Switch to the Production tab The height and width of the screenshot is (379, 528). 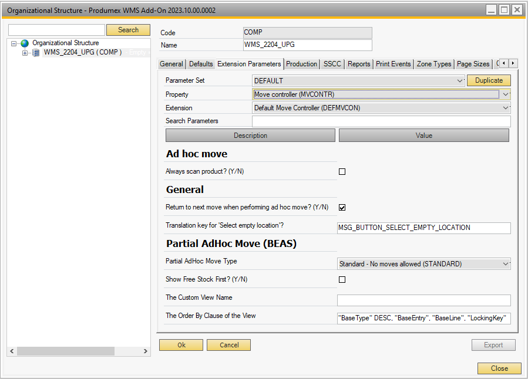pyautogui.click(x=302, y=64)
